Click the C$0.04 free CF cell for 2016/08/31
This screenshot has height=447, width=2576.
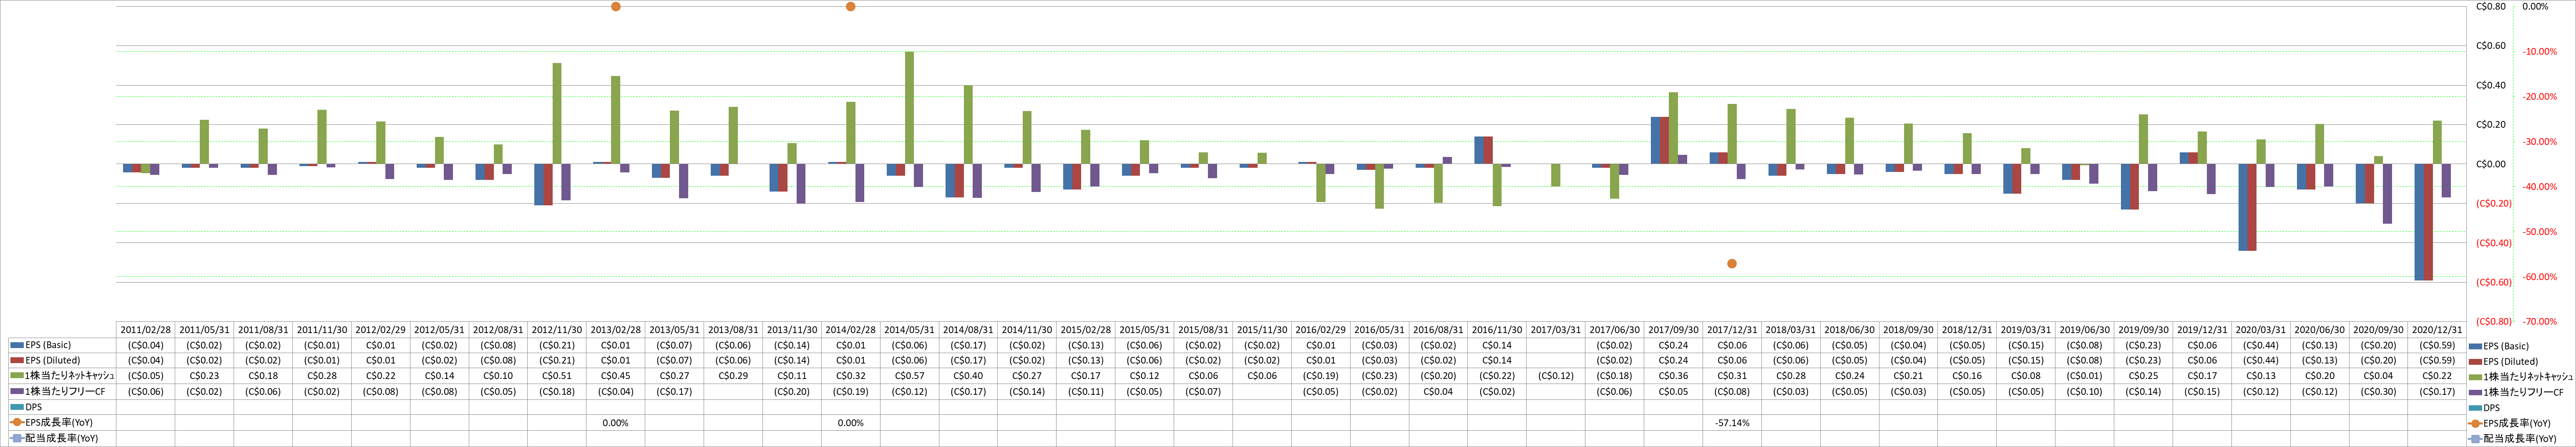point(1438,392)
